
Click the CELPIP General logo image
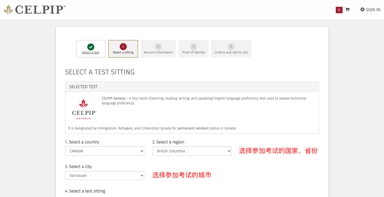(x=84, y=109)
